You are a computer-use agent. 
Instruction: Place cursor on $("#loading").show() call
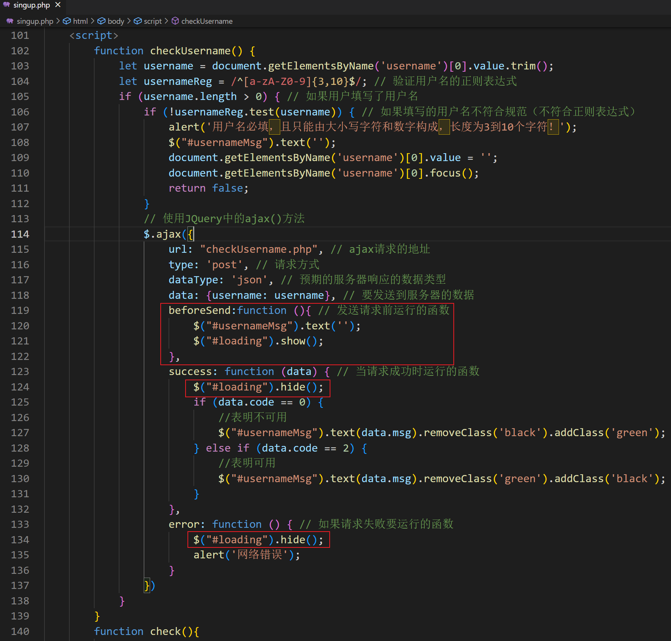(x=258, y=341)
